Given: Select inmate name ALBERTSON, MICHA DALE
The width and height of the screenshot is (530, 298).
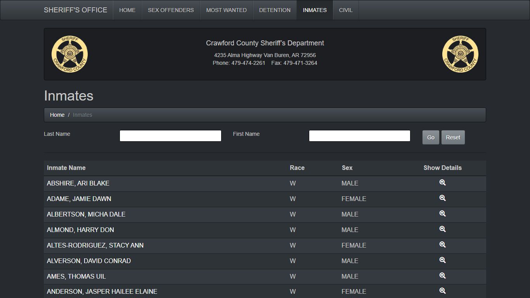Looking at the screenshot, I should (x=86, y=214).
